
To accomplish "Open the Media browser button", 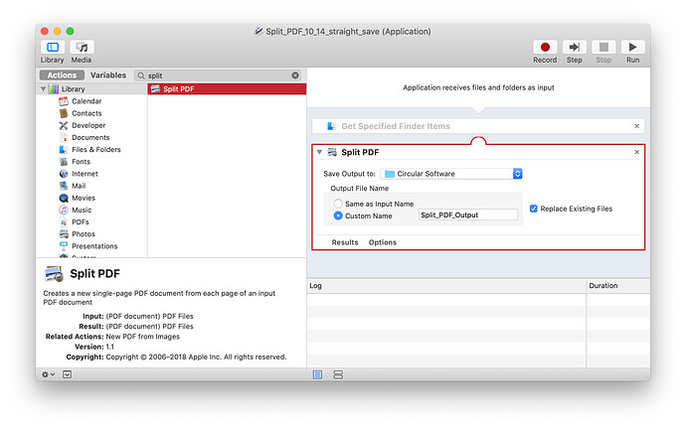I will [x=82, y=48].
